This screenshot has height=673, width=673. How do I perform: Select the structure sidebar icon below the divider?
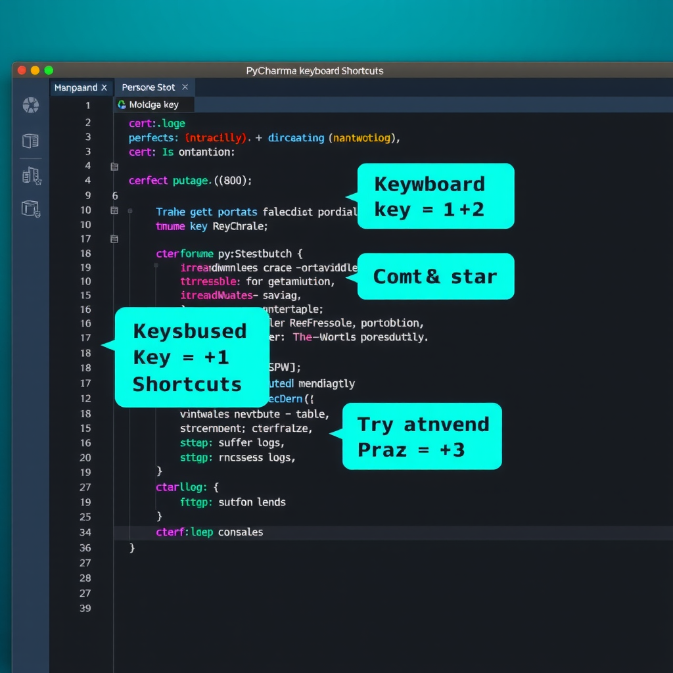pyautogui.click(x=31, y=175)
